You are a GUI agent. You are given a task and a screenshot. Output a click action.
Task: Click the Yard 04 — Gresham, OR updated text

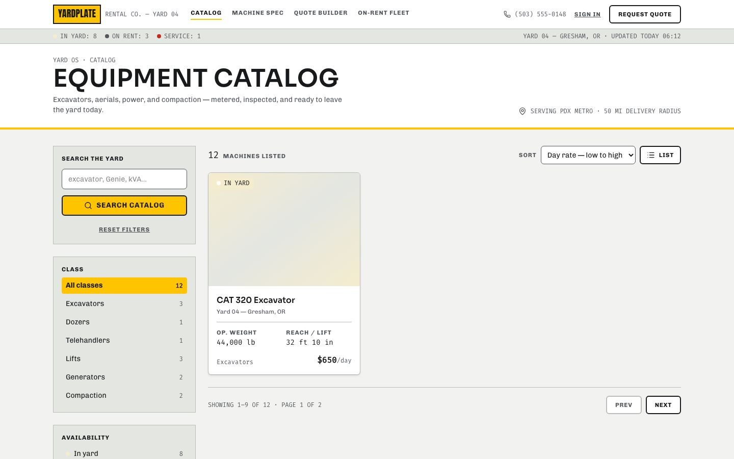click(x=602, y=36)
